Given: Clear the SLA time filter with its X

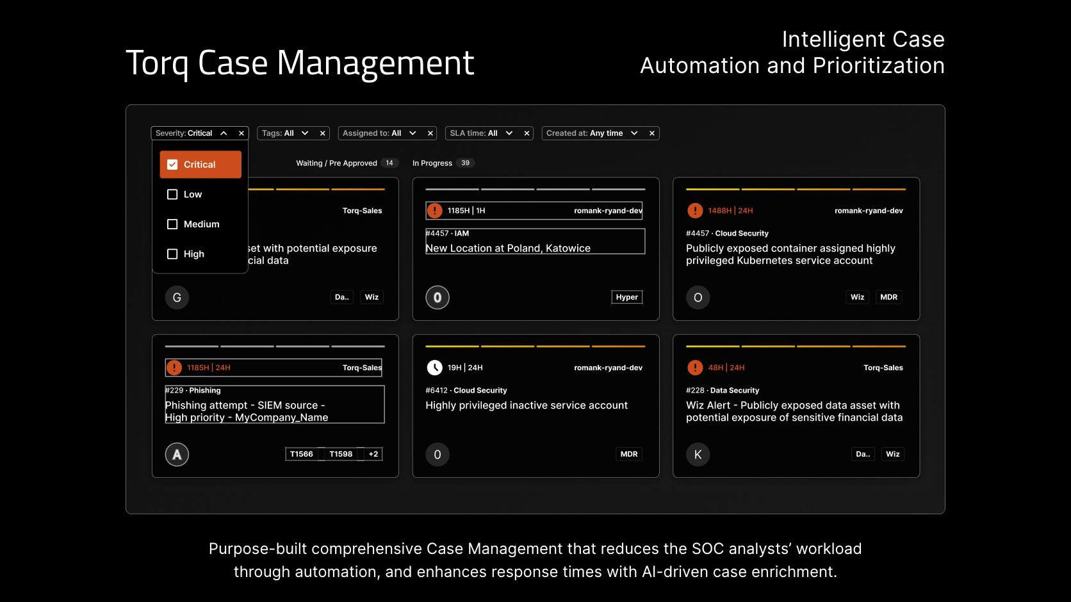Looking at the screenshot, I should coord(527,133).
